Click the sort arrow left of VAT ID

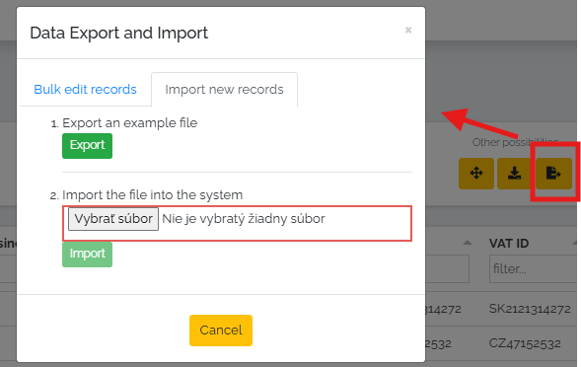point(468,243)
